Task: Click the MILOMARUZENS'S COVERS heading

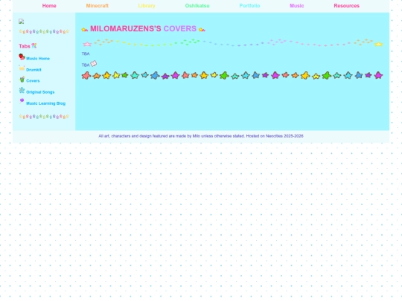Action: point(144,29)
